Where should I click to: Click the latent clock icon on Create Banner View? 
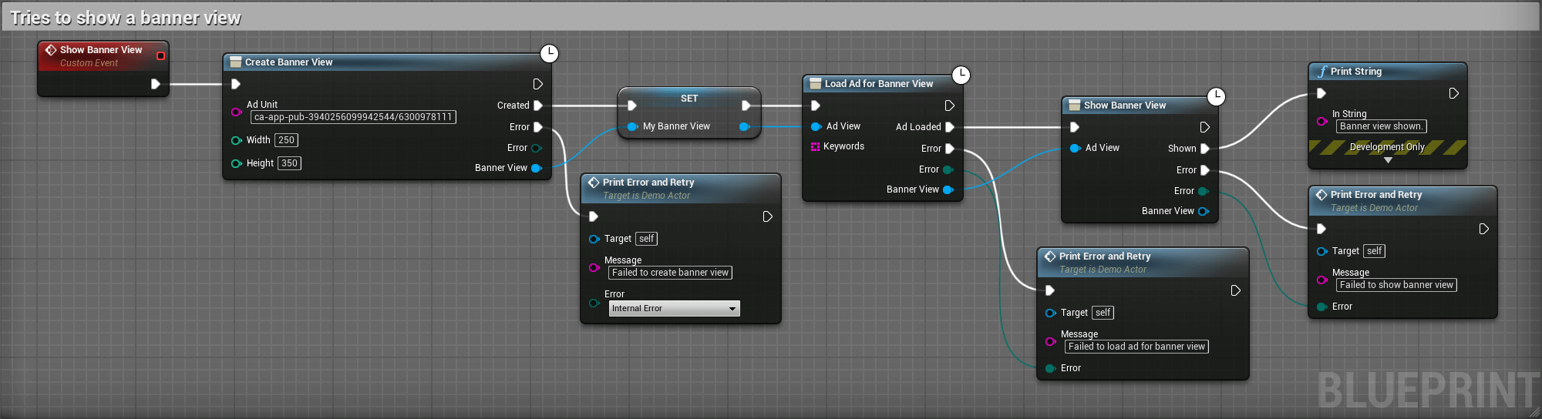(x=549, y=53)
